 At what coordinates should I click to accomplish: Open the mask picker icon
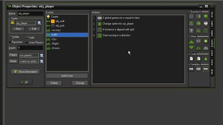pyautogui.click(x=42, y=61)
